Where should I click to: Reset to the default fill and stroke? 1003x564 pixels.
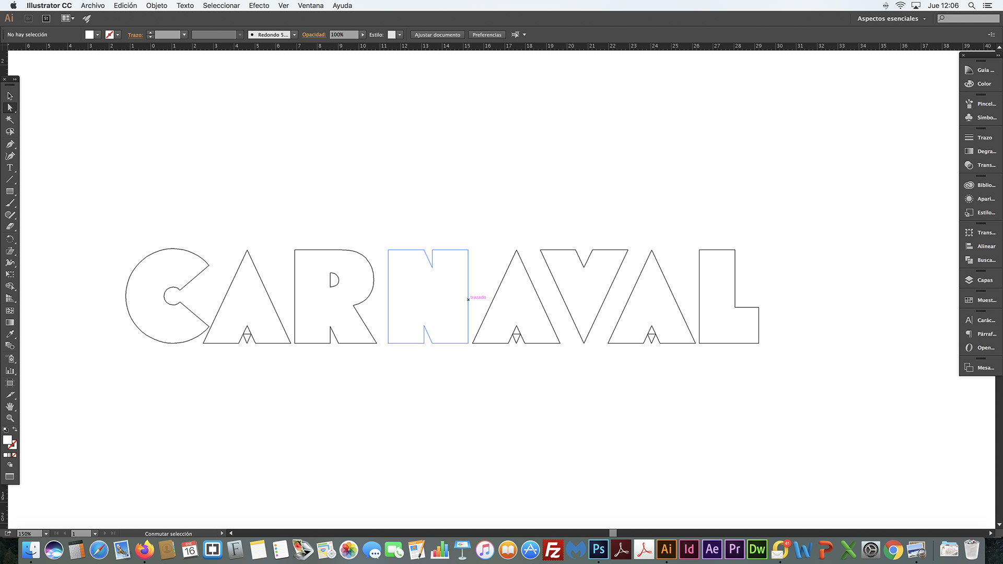click(x=5, y=430)
